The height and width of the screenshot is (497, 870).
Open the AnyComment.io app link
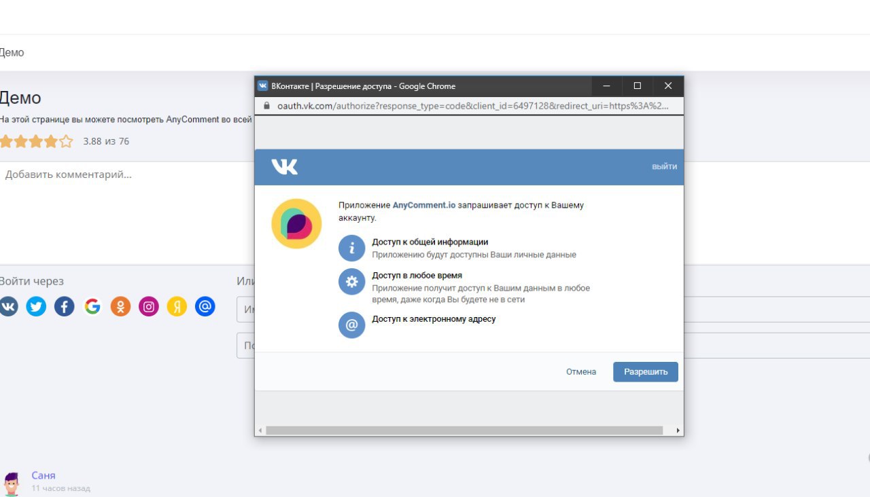424,205
